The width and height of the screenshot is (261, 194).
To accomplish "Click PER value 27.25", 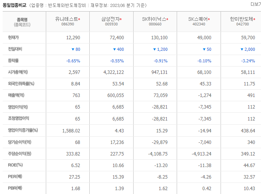I will point(74,177).
